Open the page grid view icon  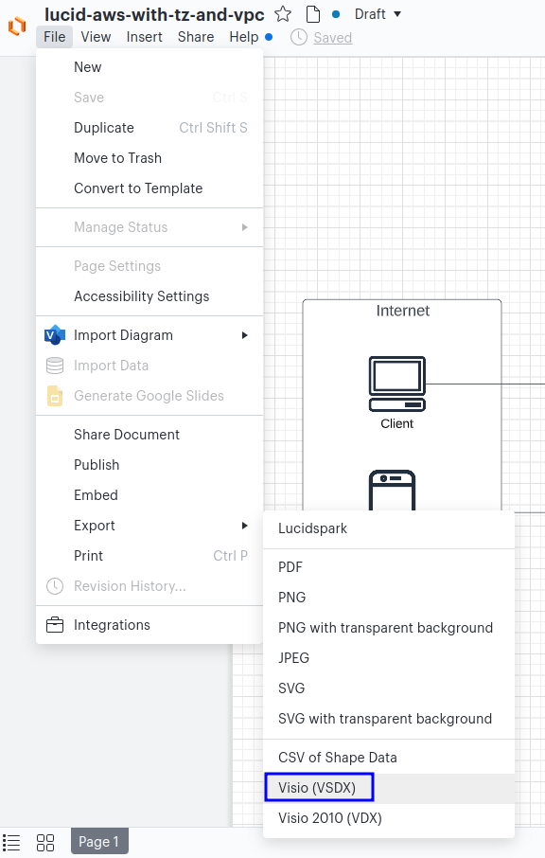coord(45,843)
